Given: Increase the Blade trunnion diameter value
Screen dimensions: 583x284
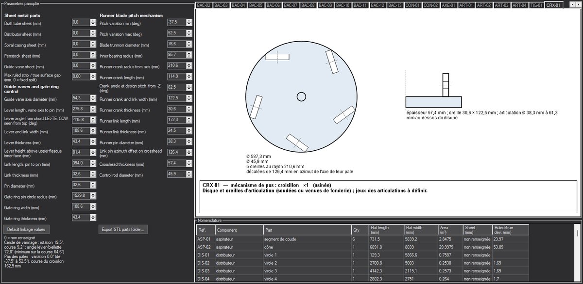Looking at the screenshot, I should pyautogui.click(x=189, y=43).
